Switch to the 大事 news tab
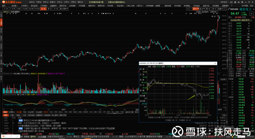The height and width of the screenshot is (139, 255). coord(12,115)
